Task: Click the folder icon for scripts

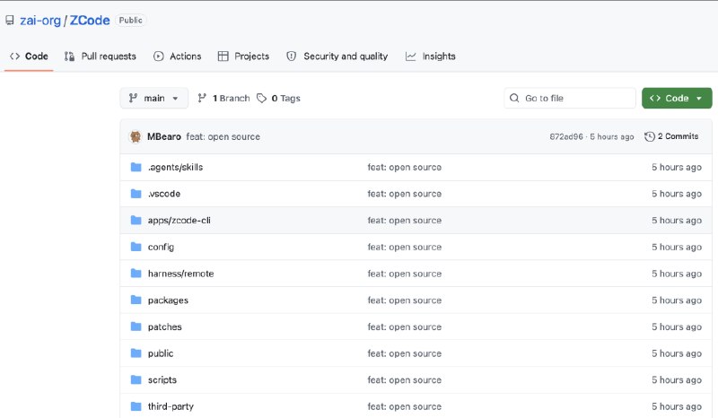Action: 136,379
